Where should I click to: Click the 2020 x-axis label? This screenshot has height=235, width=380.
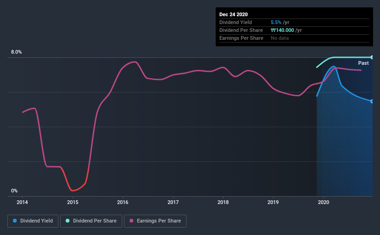324,202
